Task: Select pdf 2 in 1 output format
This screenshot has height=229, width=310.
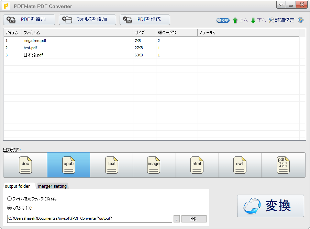Action: (x=284, y=165)
